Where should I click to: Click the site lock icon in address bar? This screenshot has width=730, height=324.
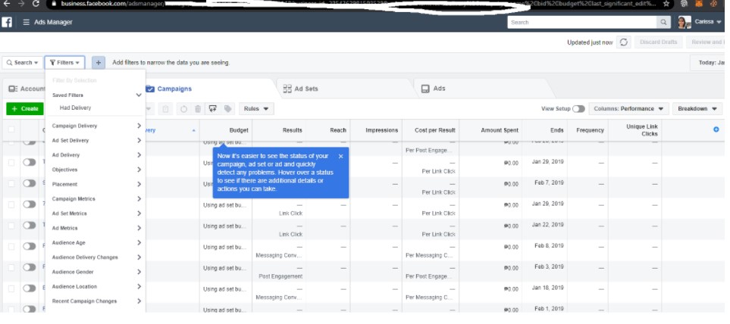pos(54,4)
